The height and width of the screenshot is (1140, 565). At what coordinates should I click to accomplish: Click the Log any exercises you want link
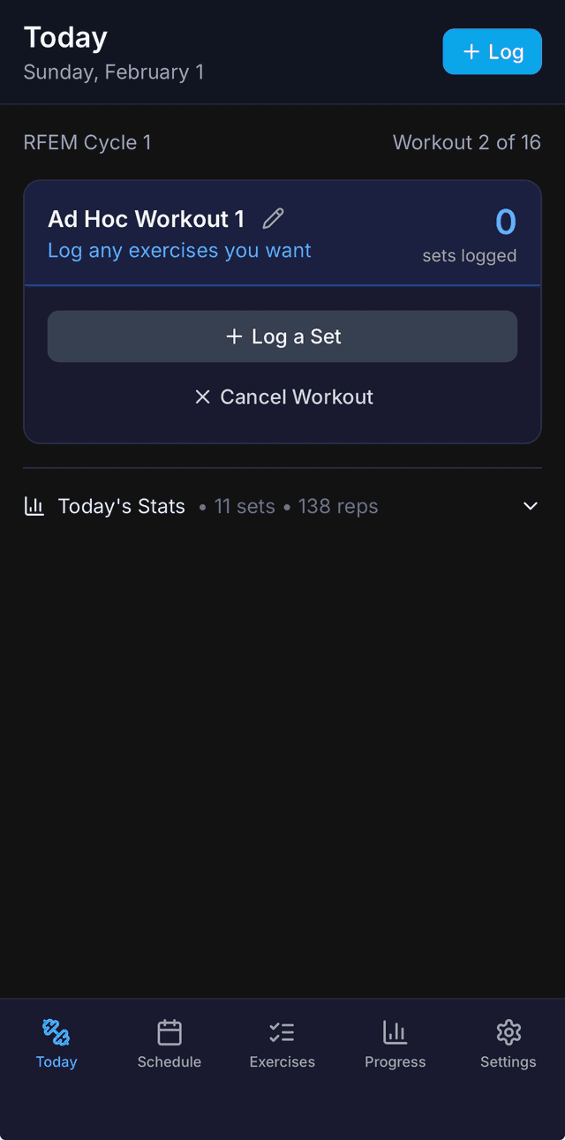[x=178, y=250]
